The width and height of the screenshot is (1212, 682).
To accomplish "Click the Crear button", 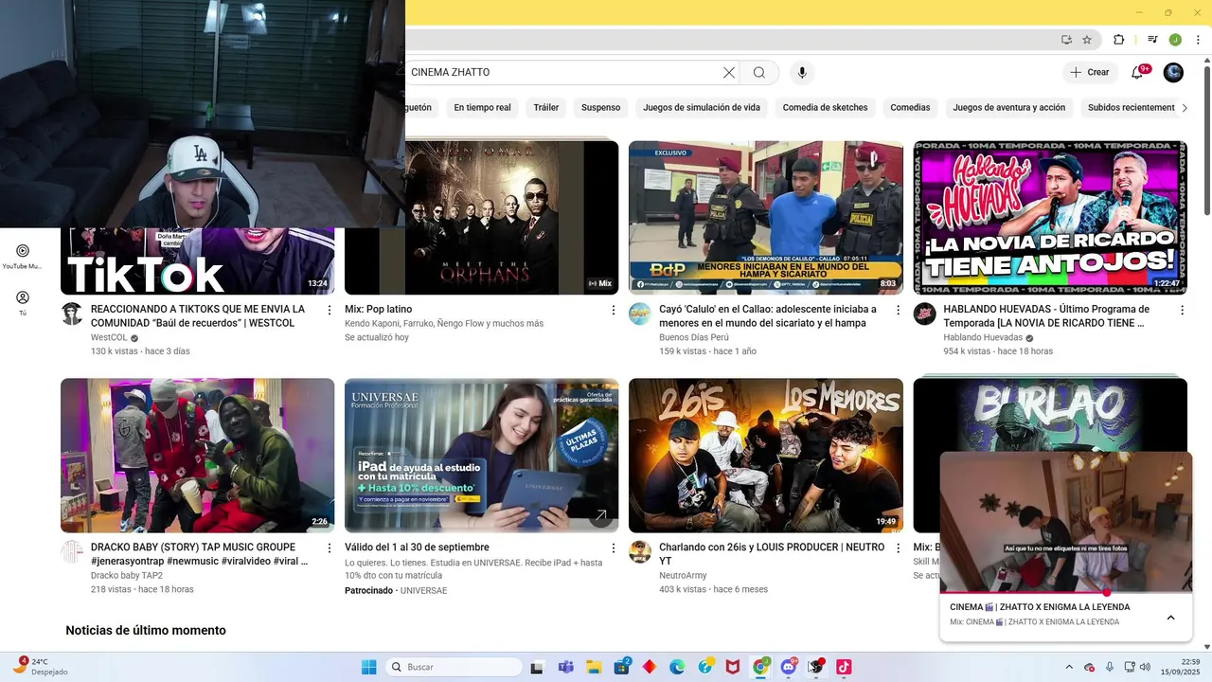I will click(x=1090, y=72).
